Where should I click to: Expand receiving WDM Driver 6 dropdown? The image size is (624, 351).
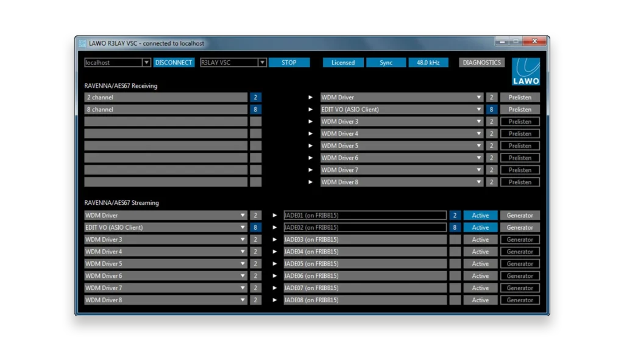click(479, 158)
